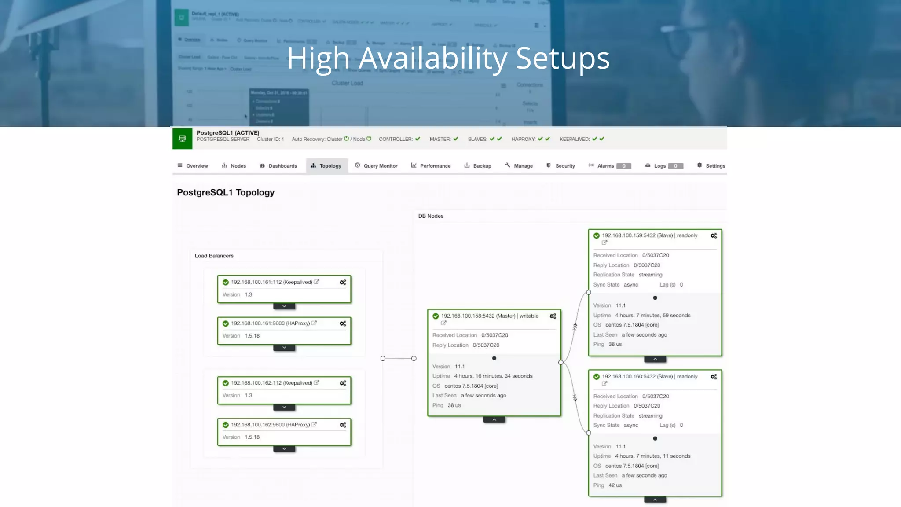The width and height of the screenshot is (901, 507).
Task: Open external link for 192.168.100.161:9600 HAProxy
Action: pyautogui.click(x=314, y=323)
